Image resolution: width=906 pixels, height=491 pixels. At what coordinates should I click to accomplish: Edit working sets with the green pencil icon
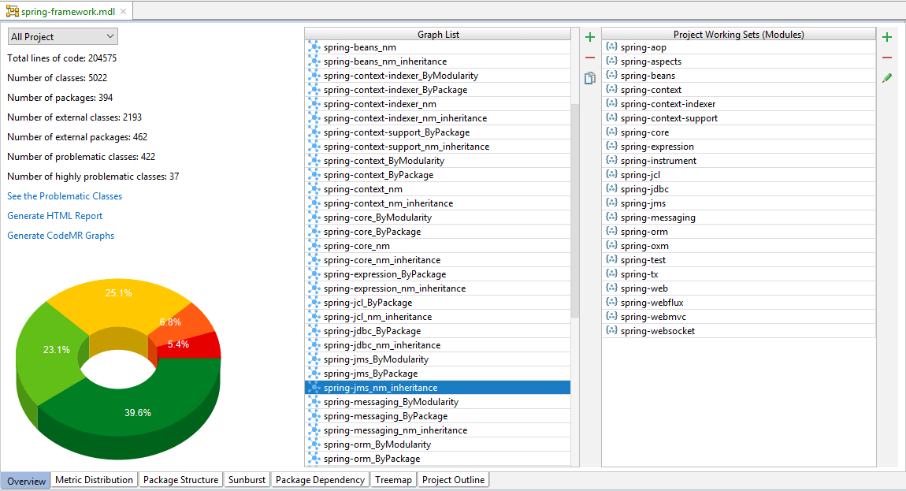pos(887,77)
